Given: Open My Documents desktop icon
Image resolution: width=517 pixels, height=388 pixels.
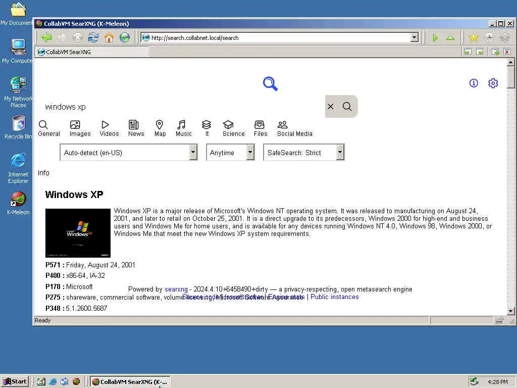Looking at the screenshot, I should pyautogui.click(x=18, y=14).
